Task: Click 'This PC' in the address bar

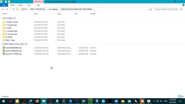Action: (x=24, y=9)
